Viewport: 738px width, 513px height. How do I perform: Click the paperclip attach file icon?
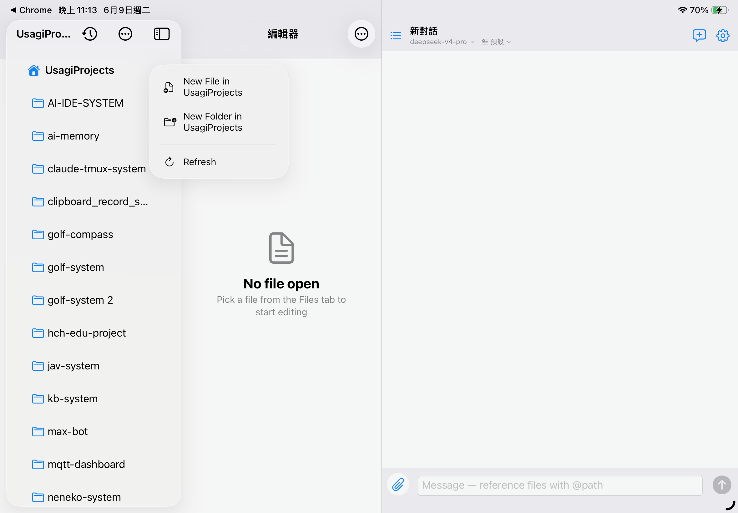398,485
